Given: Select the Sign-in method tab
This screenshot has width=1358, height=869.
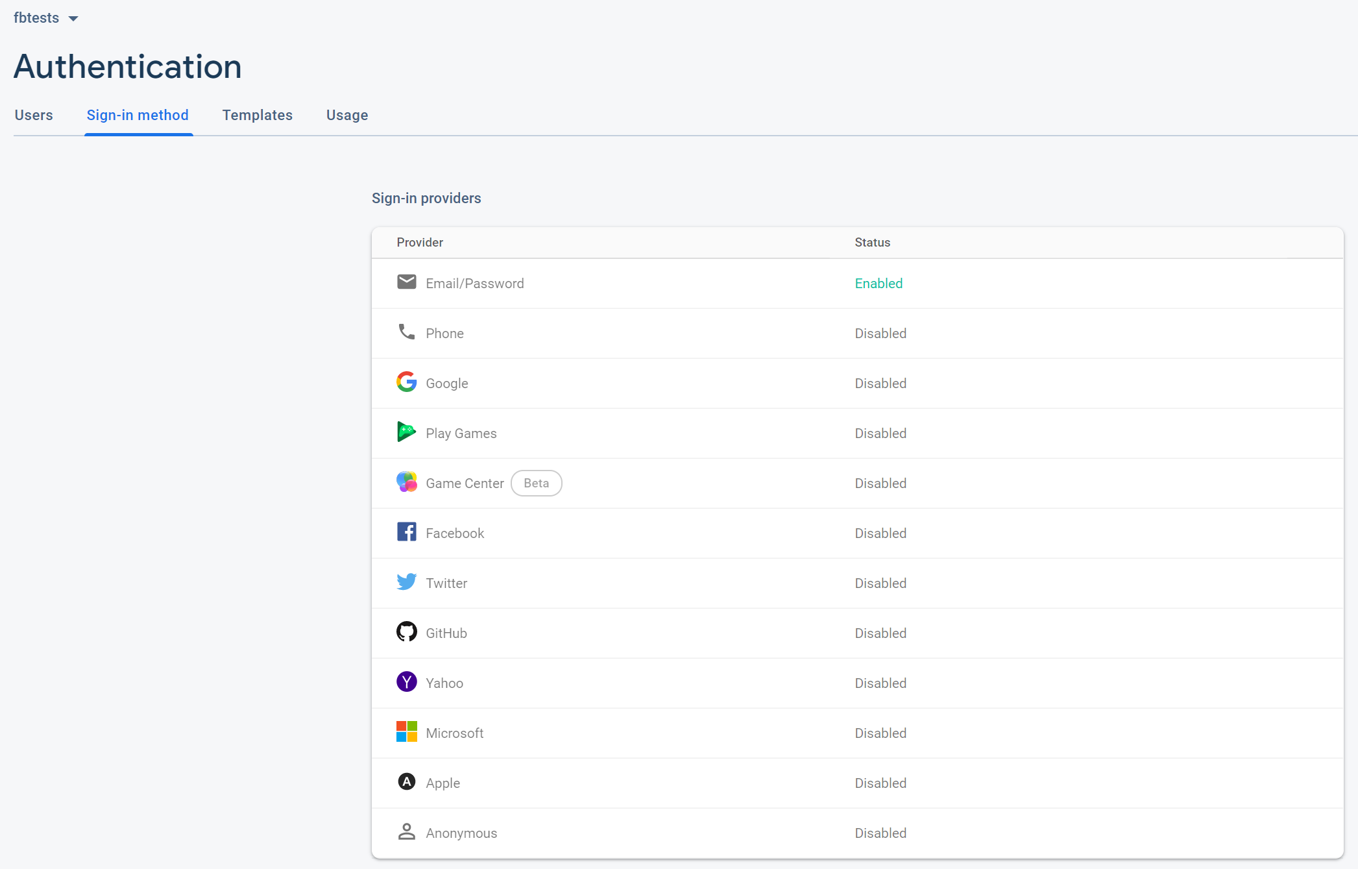Looking at the screenshot, I should pos(138,115).
